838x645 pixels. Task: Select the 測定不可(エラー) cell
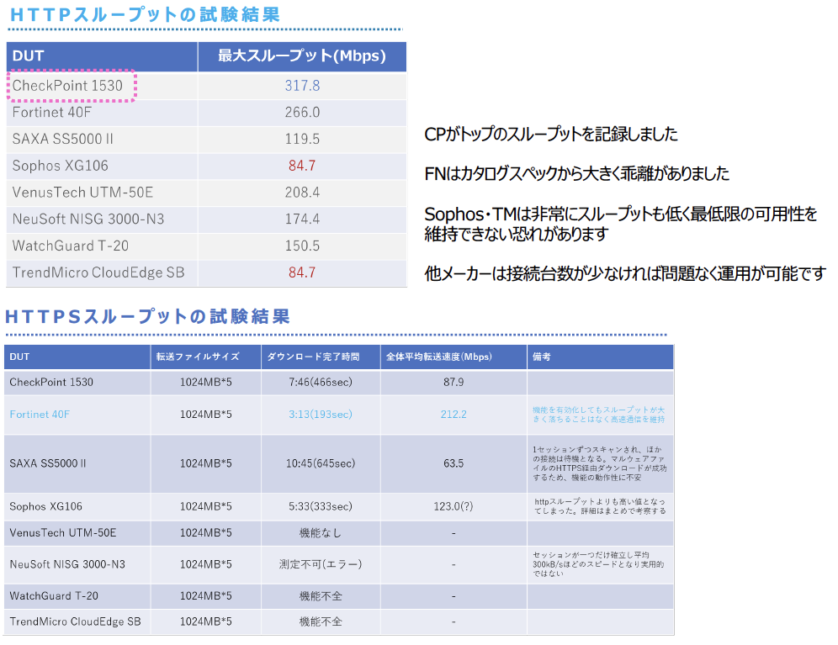pos(321,564)
